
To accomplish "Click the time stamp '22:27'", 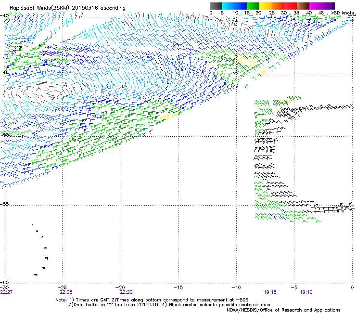I will (6, 292).
